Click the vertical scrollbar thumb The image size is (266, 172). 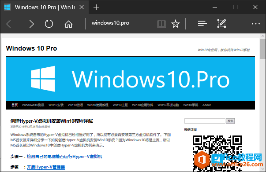tap(263, 49)
